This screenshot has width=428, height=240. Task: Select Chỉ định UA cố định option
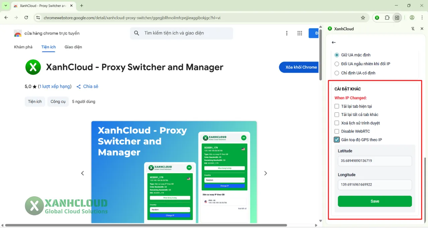(337, 73)
